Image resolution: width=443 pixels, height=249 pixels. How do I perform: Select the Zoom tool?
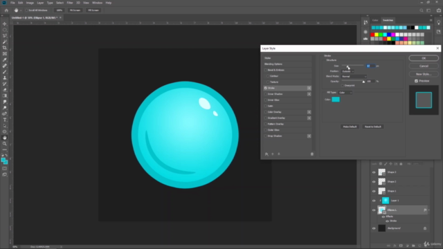(x=5, y=144)
